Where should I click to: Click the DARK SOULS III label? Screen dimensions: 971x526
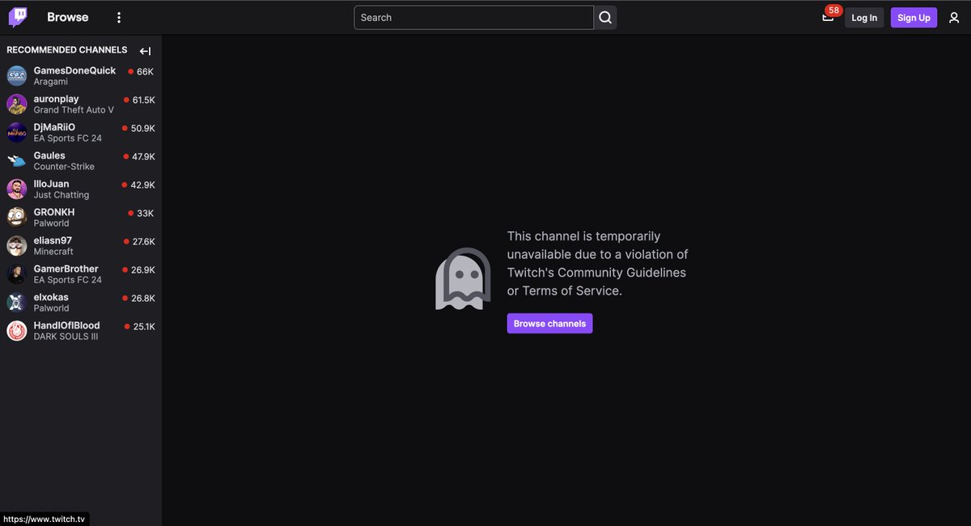(x=66, y=337)
